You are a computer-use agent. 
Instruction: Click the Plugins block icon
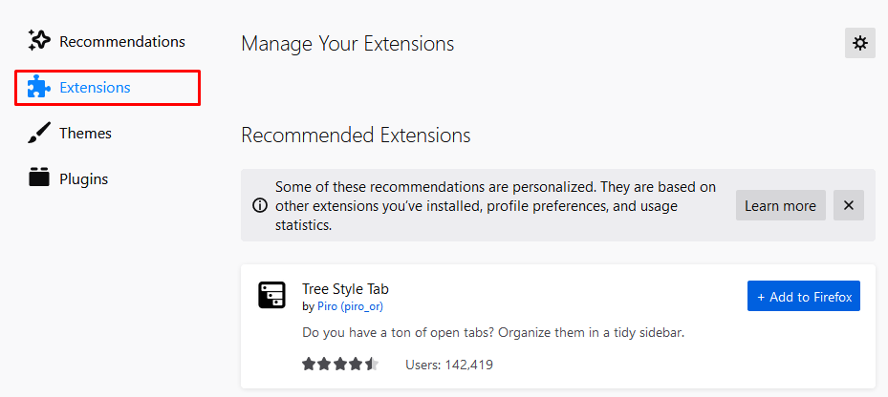pyautogui.click(x=39, y=178)
